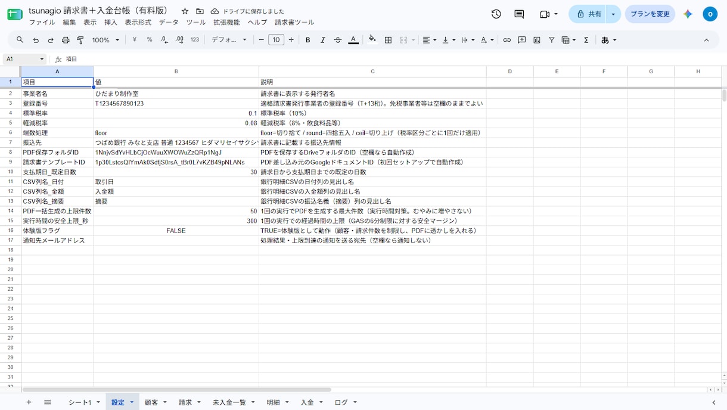
Task: Open text rotation dropdown
Action: tap(487, 40)
